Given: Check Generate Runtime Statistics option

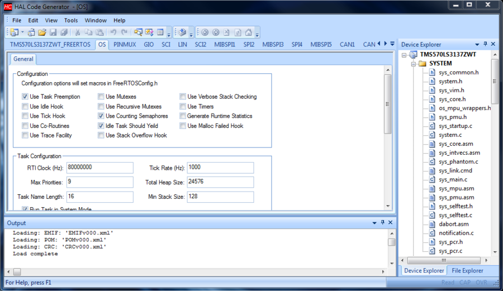Looking at the screenshot, I should click(183, 116).
